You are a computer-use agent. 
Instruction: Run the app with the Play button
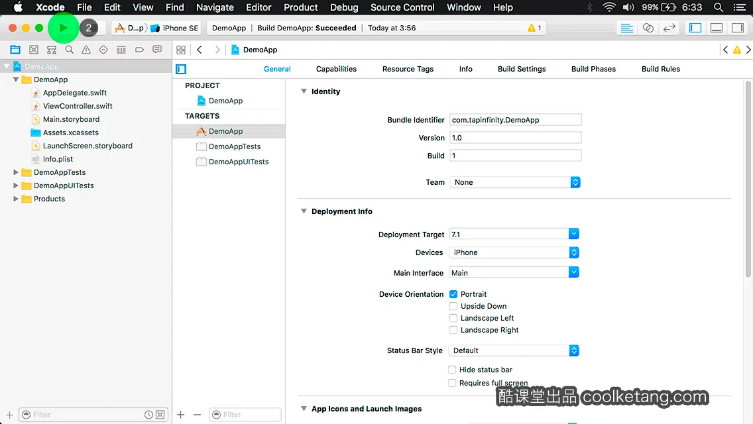(x=64, y=28)
